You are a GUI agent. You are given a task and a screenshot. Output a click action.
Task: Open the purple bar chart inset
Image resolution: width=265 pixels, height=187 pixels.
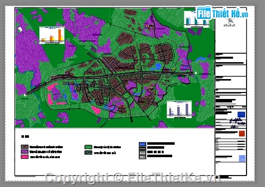click(x=179, y=109)
